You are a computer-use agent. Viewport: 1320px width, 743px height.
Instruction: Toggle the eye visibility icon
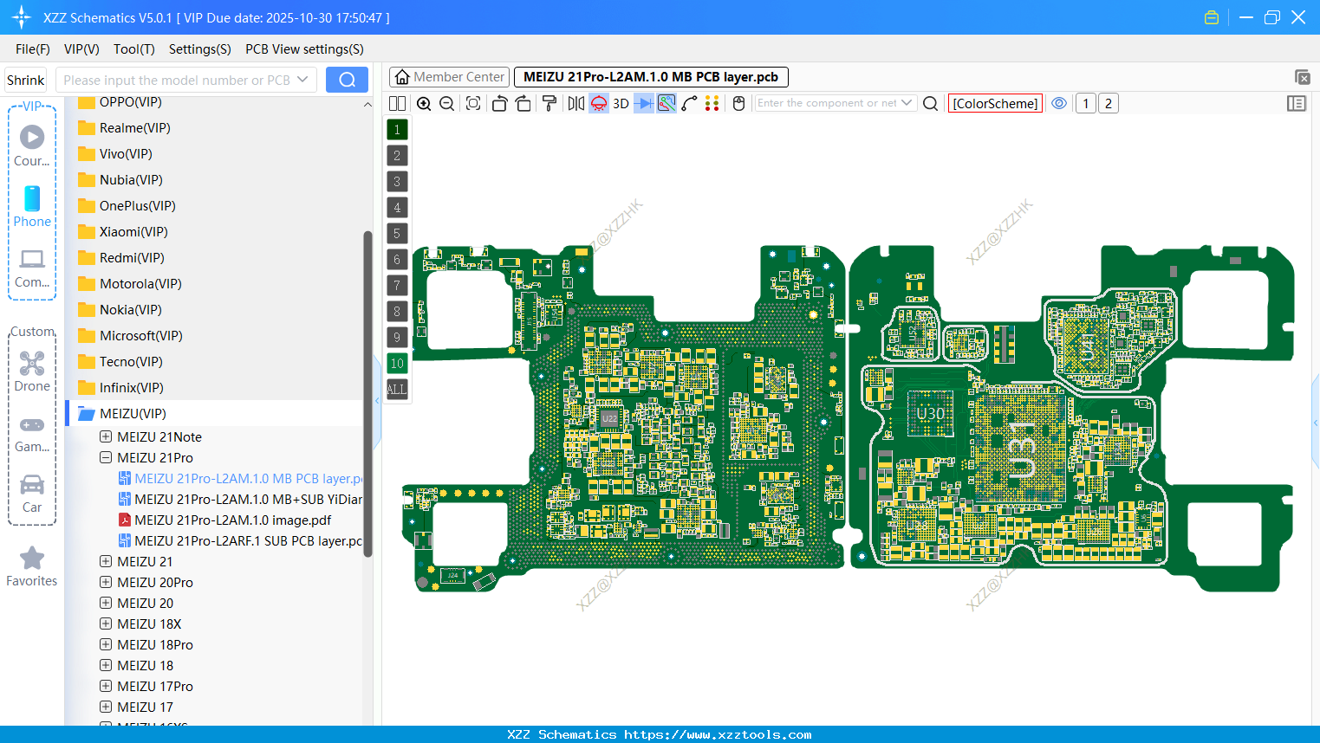(x=1059, y=103)
